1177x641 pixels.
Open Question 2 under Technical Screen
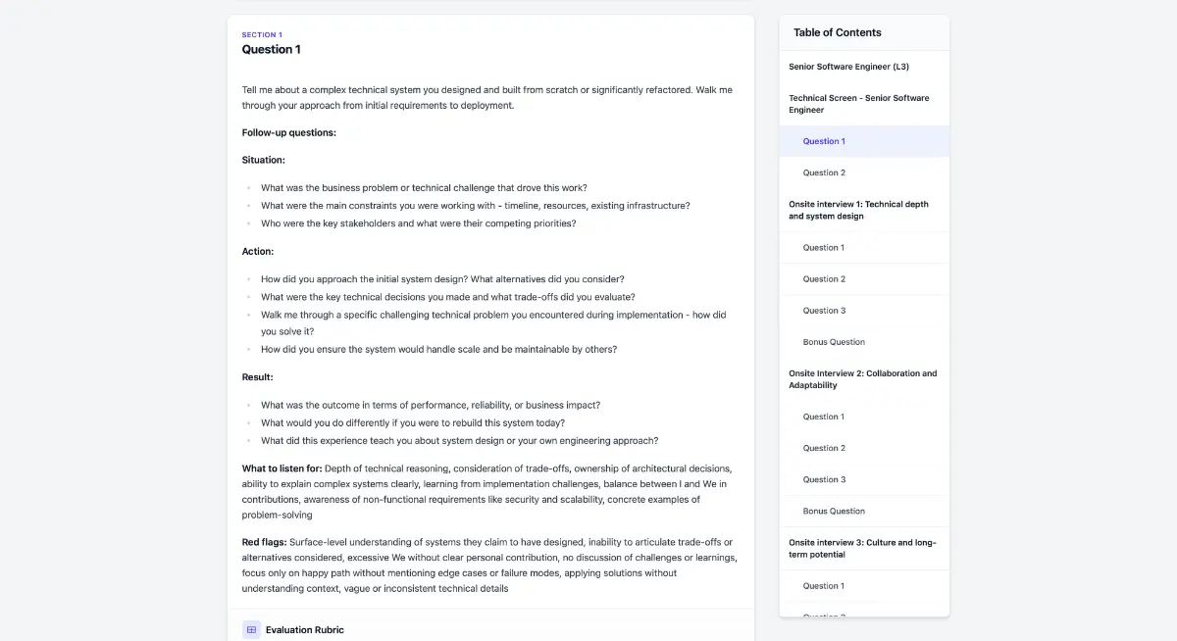coord(864,173)
